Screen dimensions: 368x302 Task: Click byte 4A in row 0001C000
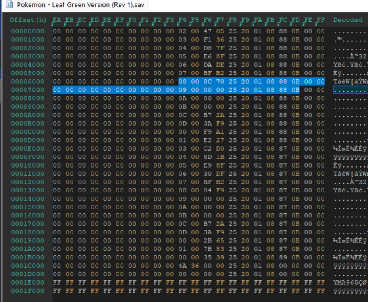point(182,266)
